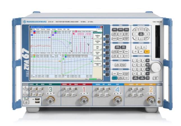Push the number 7 key
Image resolution: width=181 pixels, height=126 pixels.
click(134, 60)
